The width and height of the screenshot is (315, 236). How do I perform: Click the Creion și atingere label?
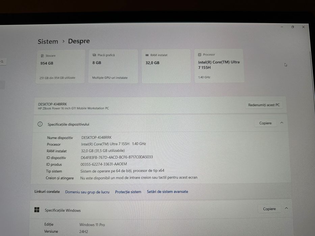coord(60,178)
